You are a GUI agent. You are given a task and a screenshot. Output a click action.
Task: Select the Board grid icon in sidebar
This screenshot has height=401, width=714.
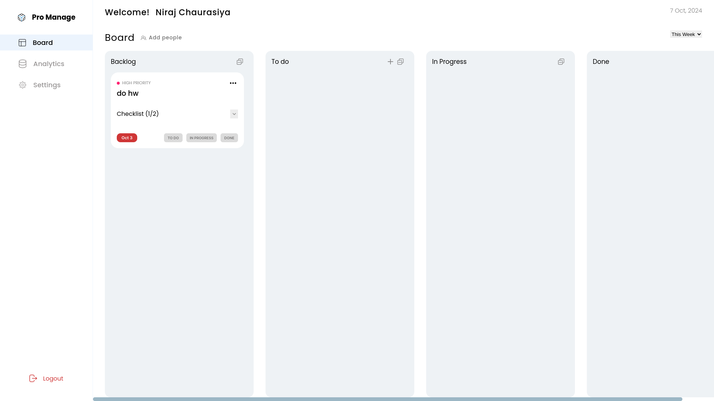click(x=23, y=42)
